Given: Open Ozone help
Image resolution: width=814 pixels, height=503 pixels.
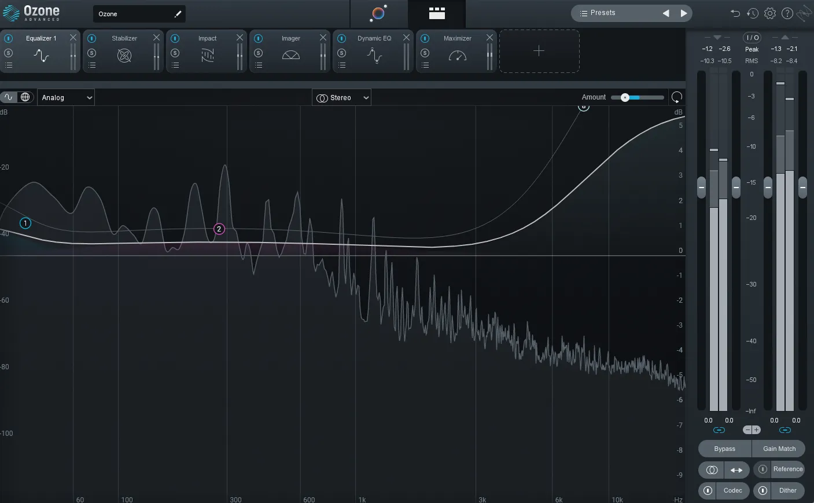Looking at the screenshot, I should 787,13.
